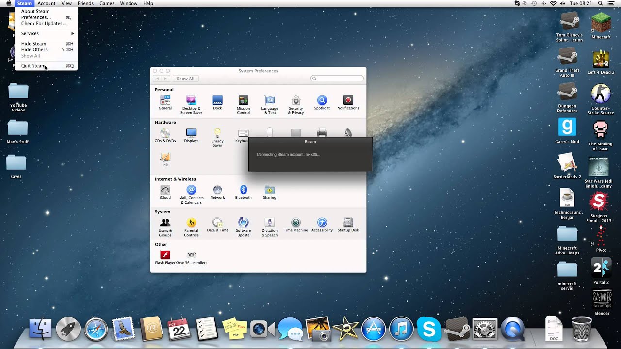Select Counter-Strike Source desktop shortcut
This screenshot has height=349, width=621.
pyautogui.click(x=601, y=100)
